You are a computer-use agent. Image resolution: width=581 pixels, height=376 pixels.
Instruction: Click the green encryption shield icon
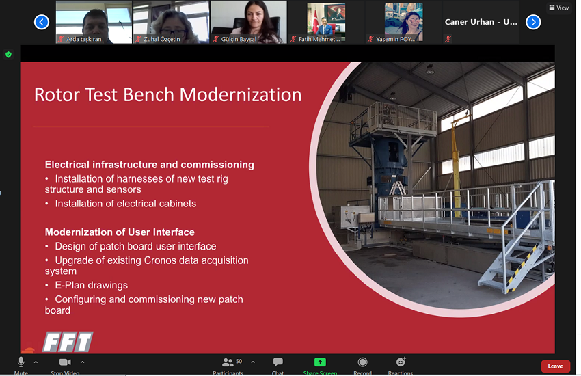coord(8,55)
